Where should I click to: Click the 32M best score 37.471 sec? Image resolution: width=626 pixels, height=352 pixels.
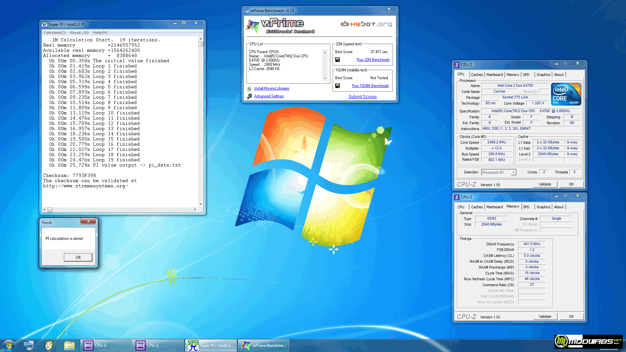[379, 52]
